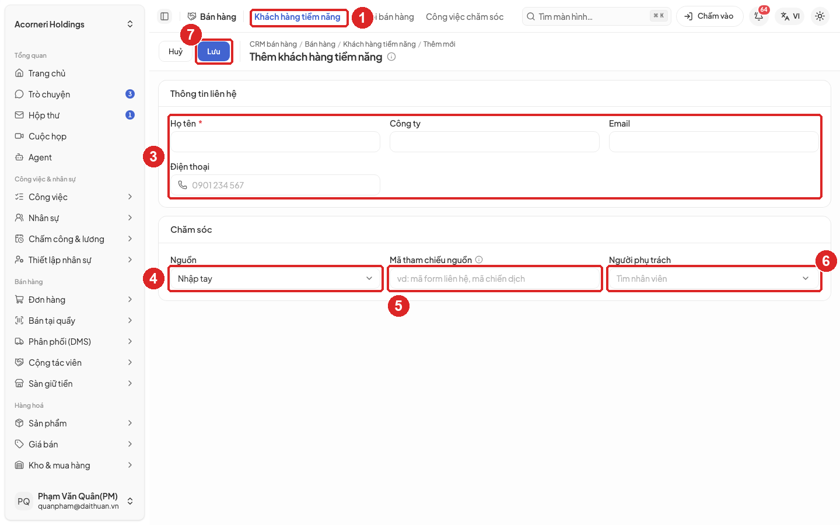
Task: Open Kho & mua hàng menu item
Action: click(75, 465)
